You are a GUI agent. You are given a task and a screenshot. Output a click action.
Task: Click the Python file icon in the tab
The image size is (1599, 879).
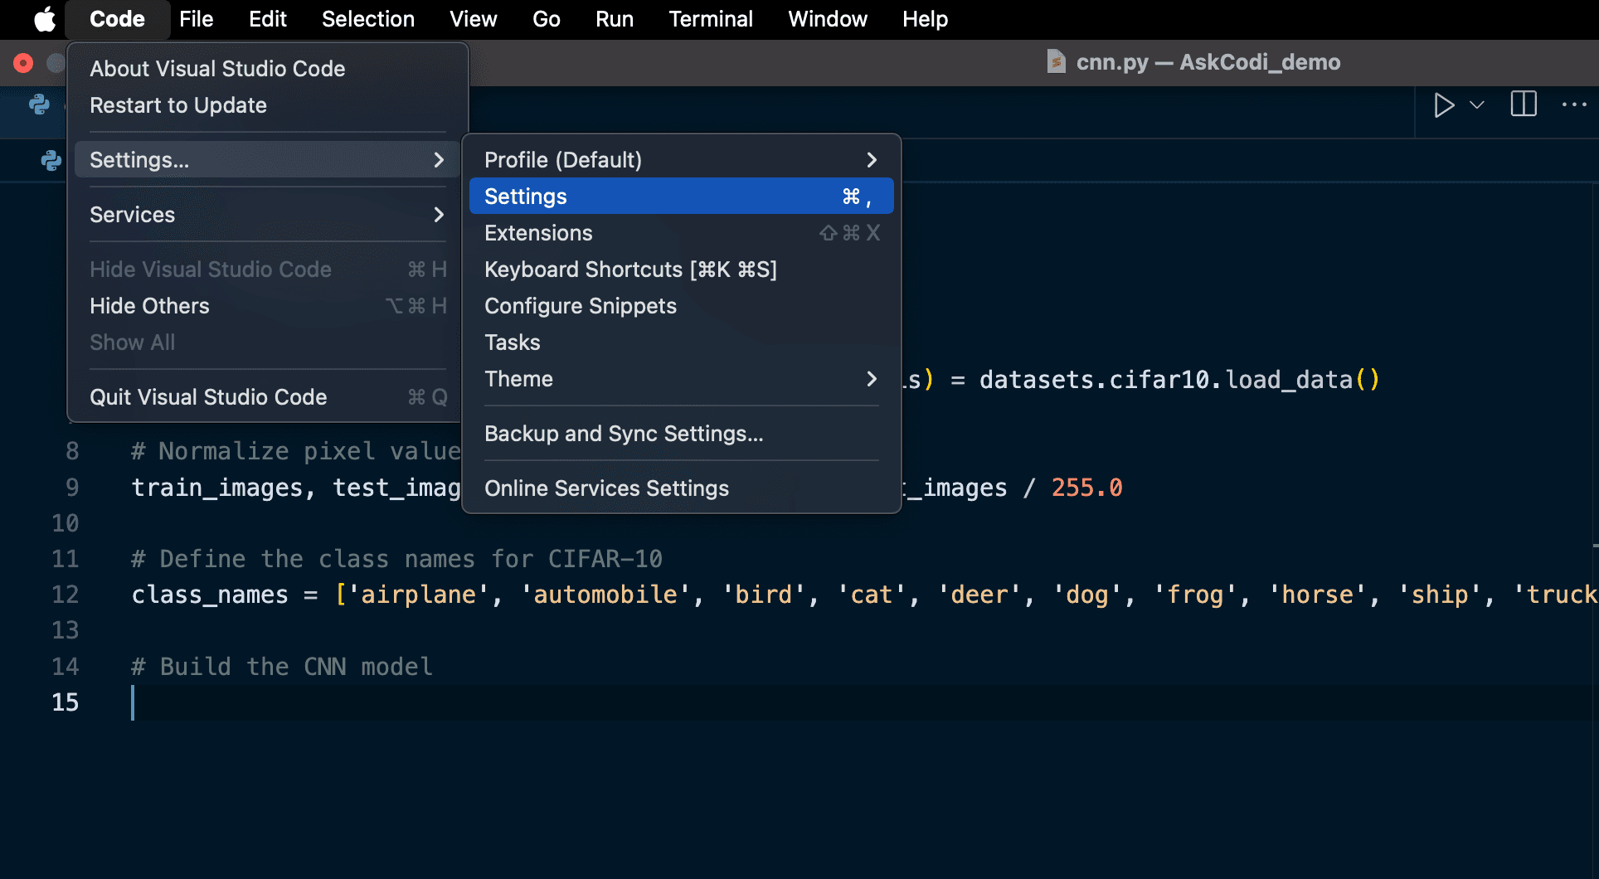tap(39, 104)
